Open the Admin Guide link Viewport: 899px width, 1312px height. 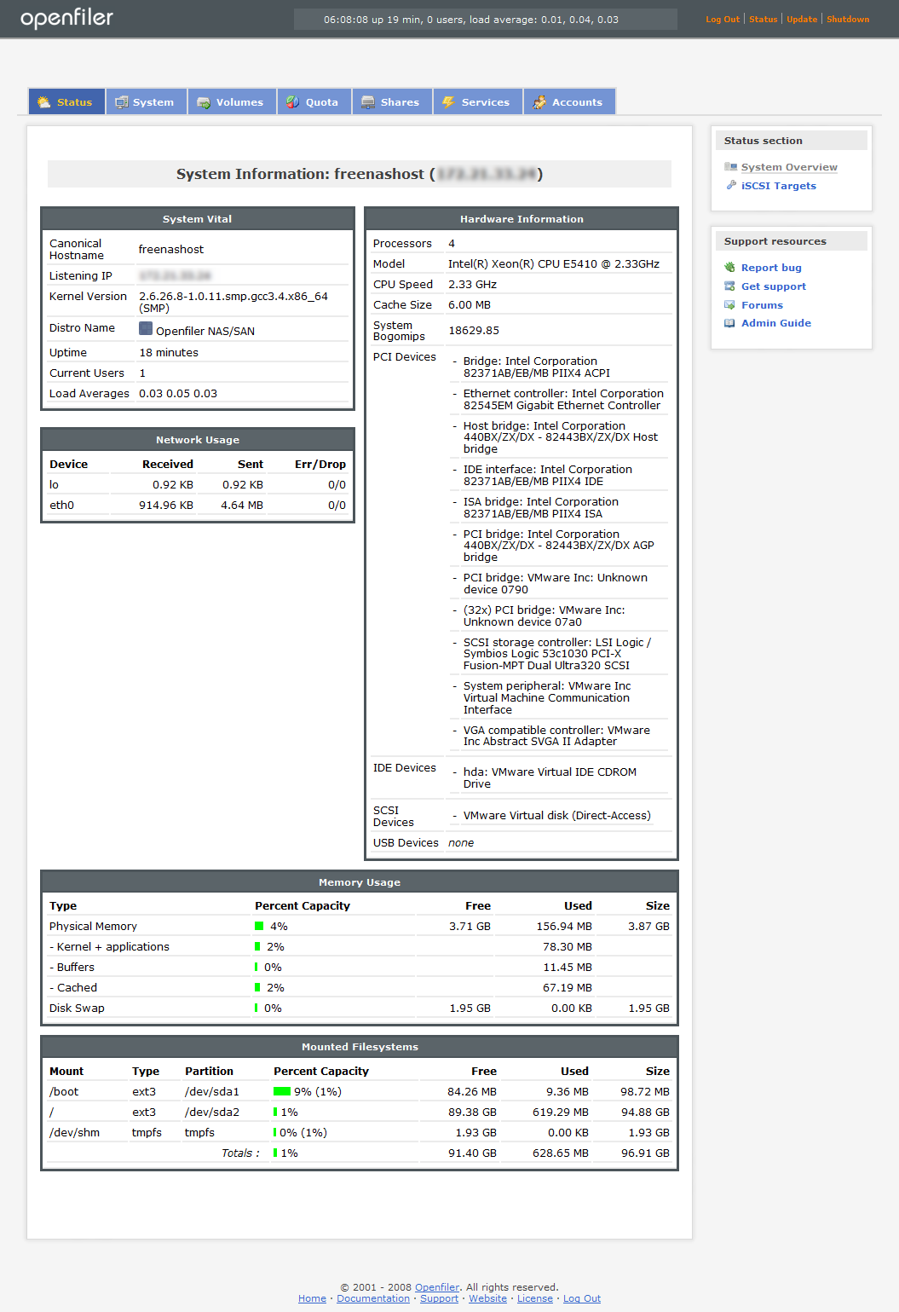[x=775, y=323]
